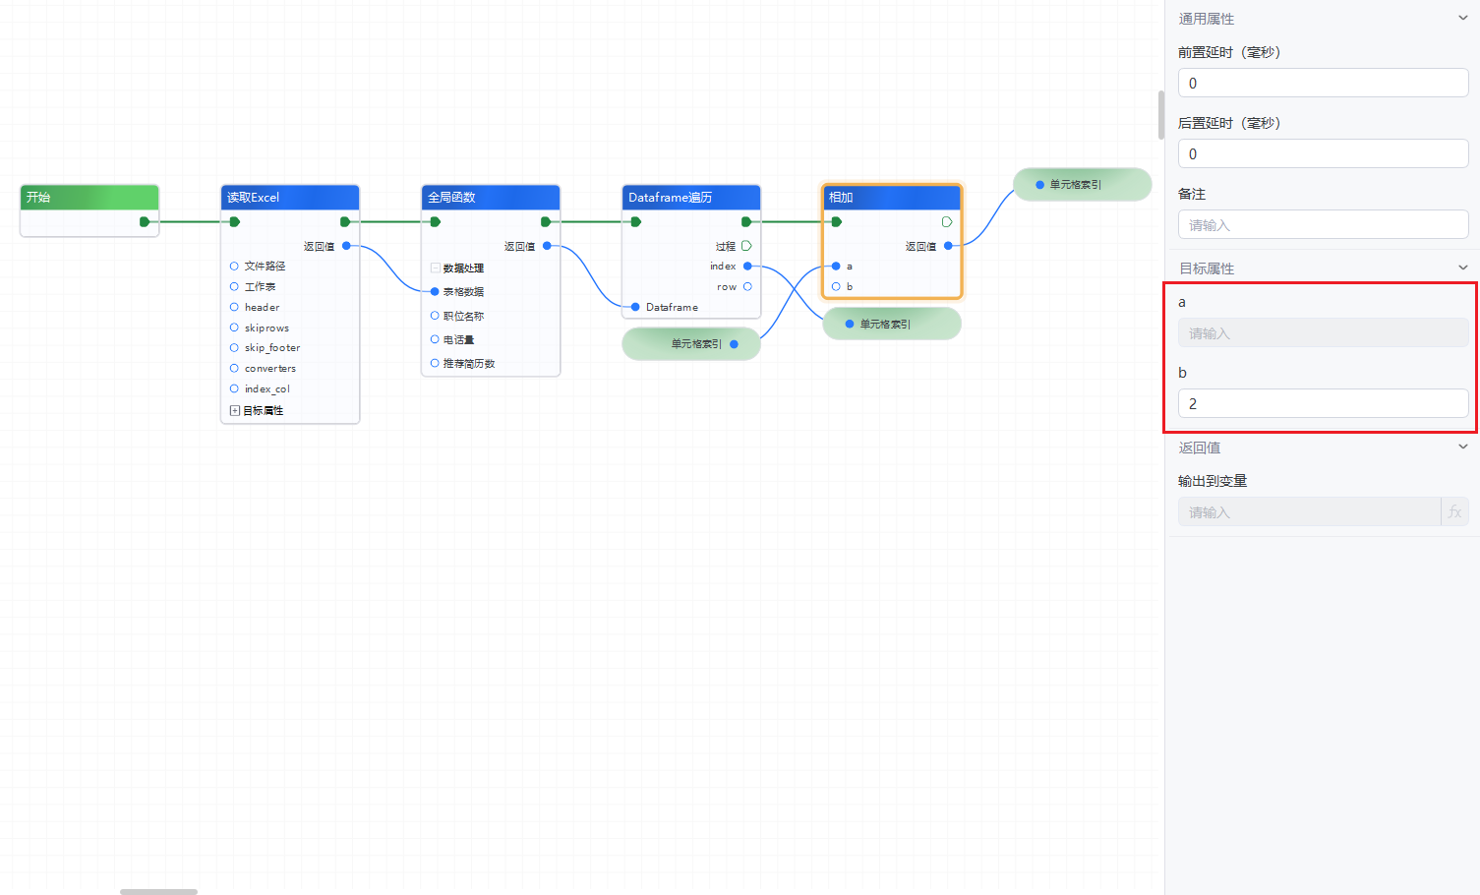Image resolution: width=1480 pixels, height=895 pixels.
Task: Click the 文件路径 parameter port
Action: click(234, 266)
